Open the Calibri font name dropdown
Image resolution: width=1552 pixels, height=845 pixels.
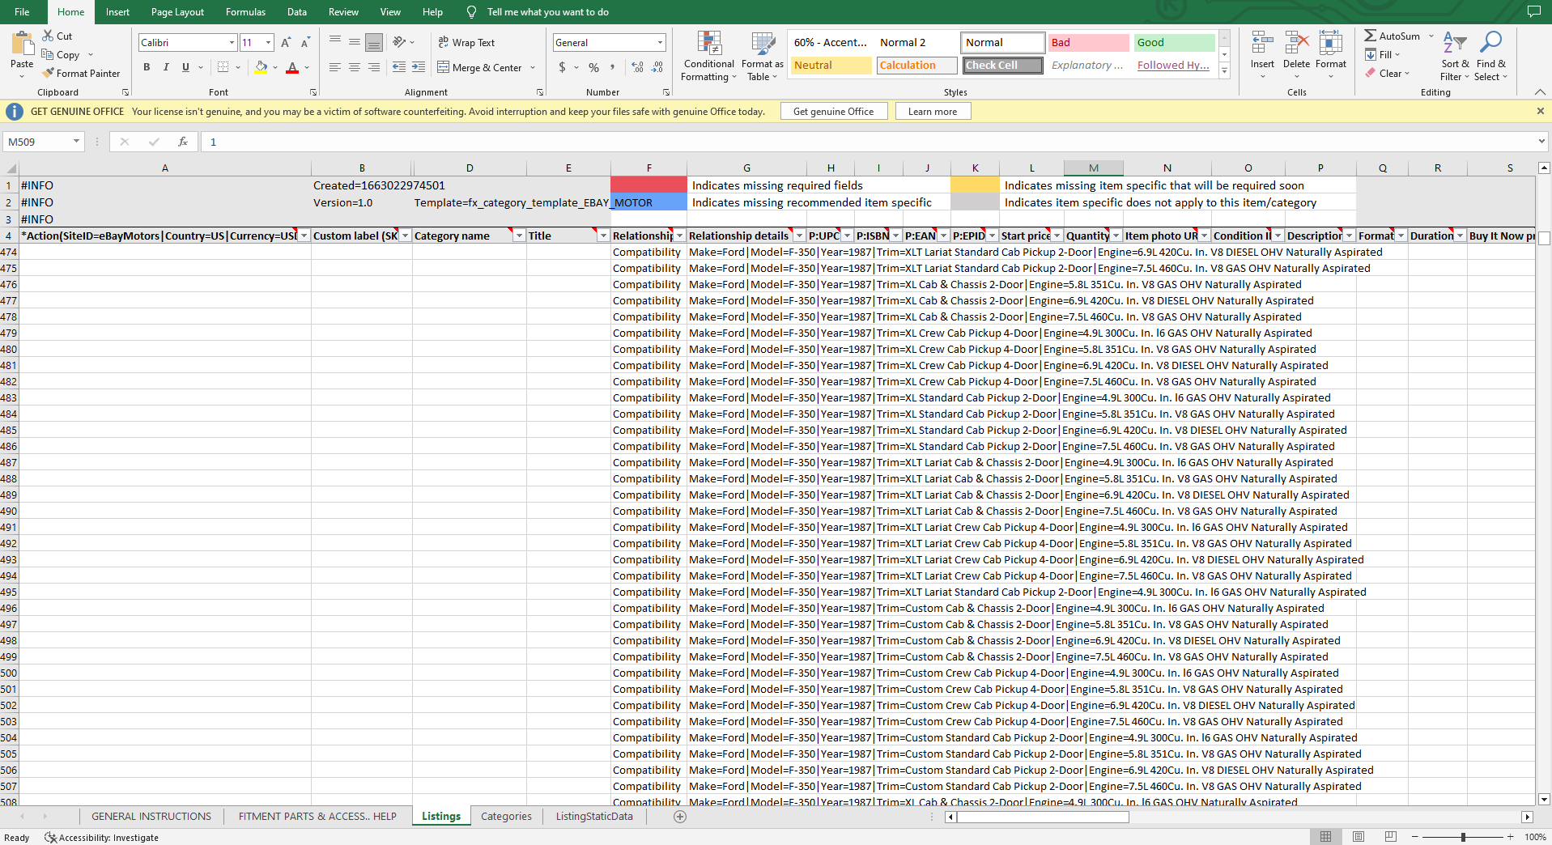coord(232,42)
